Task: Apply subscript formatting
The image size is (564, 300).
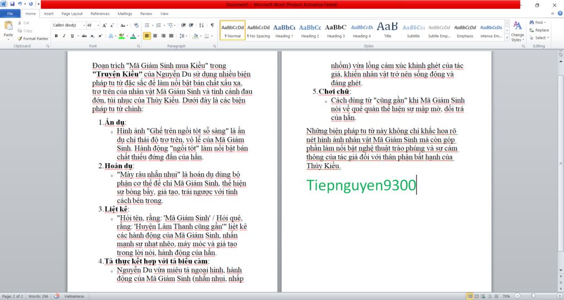Action: (x=93, y=36)
